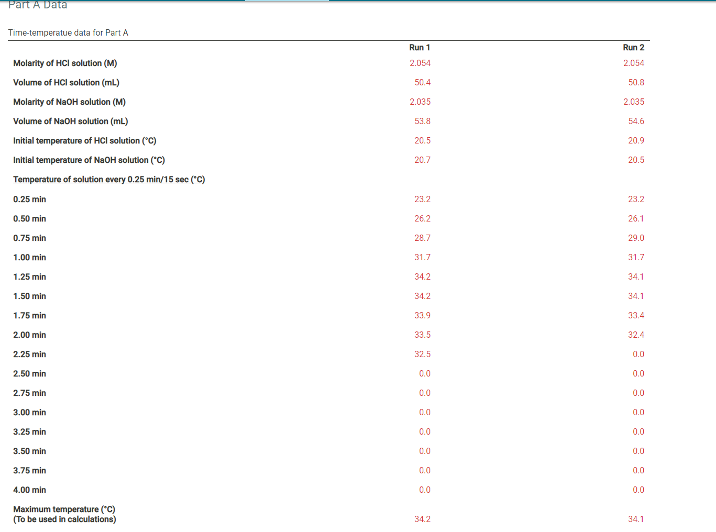Edit Run 1 initial HCl temperature 20.5
The height and width of the screenshot is (532, 716).
[x=422, y=140]
